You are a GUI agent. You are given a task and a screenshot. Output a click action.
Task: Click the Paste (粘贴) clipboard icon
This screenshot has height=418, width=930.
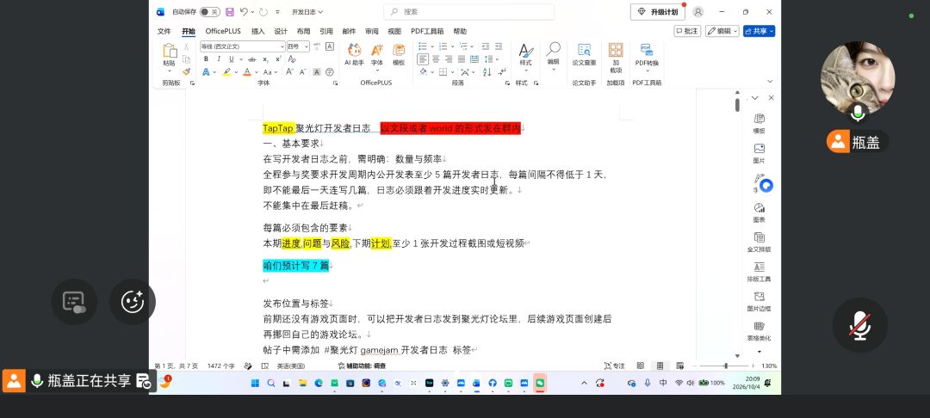[x=169, y=51]
